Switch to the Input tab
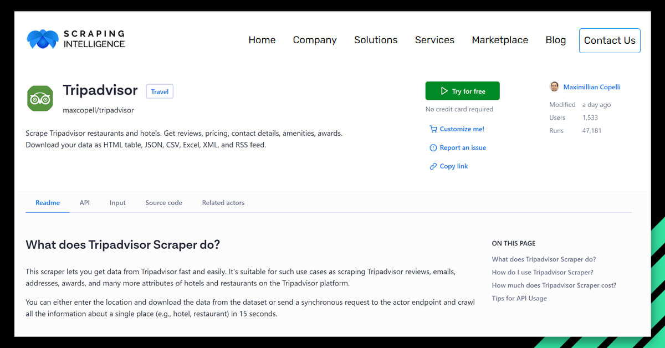 point(117,203)
